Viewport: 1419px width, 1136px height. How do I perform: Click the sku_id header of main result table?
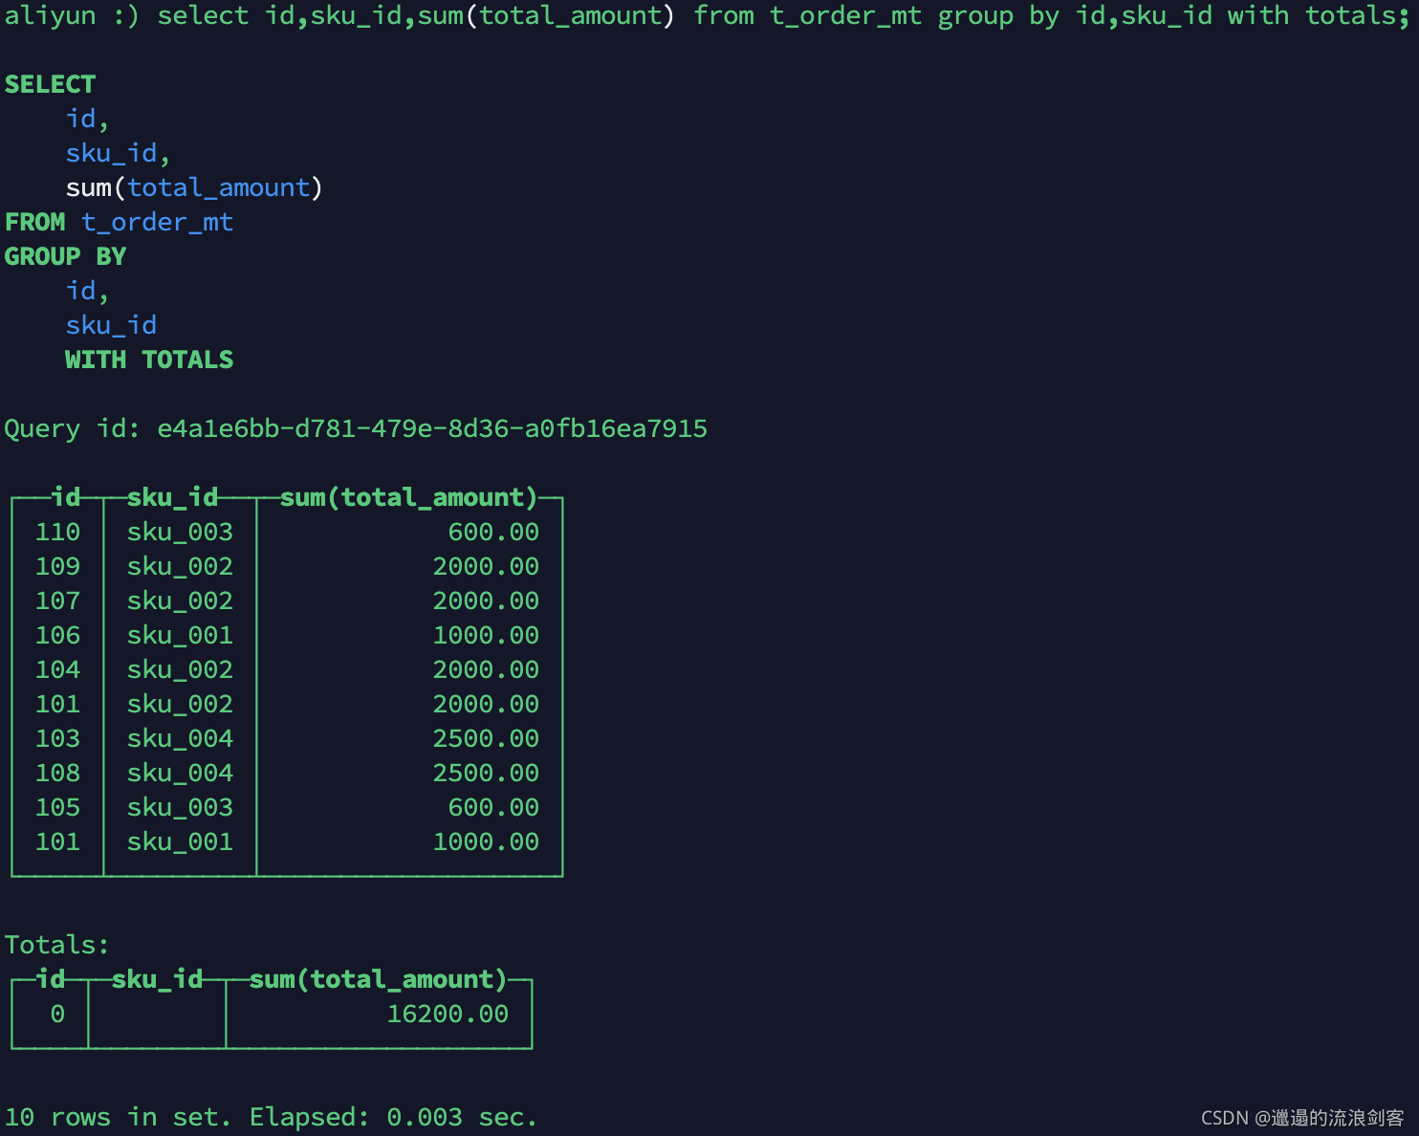172,497
